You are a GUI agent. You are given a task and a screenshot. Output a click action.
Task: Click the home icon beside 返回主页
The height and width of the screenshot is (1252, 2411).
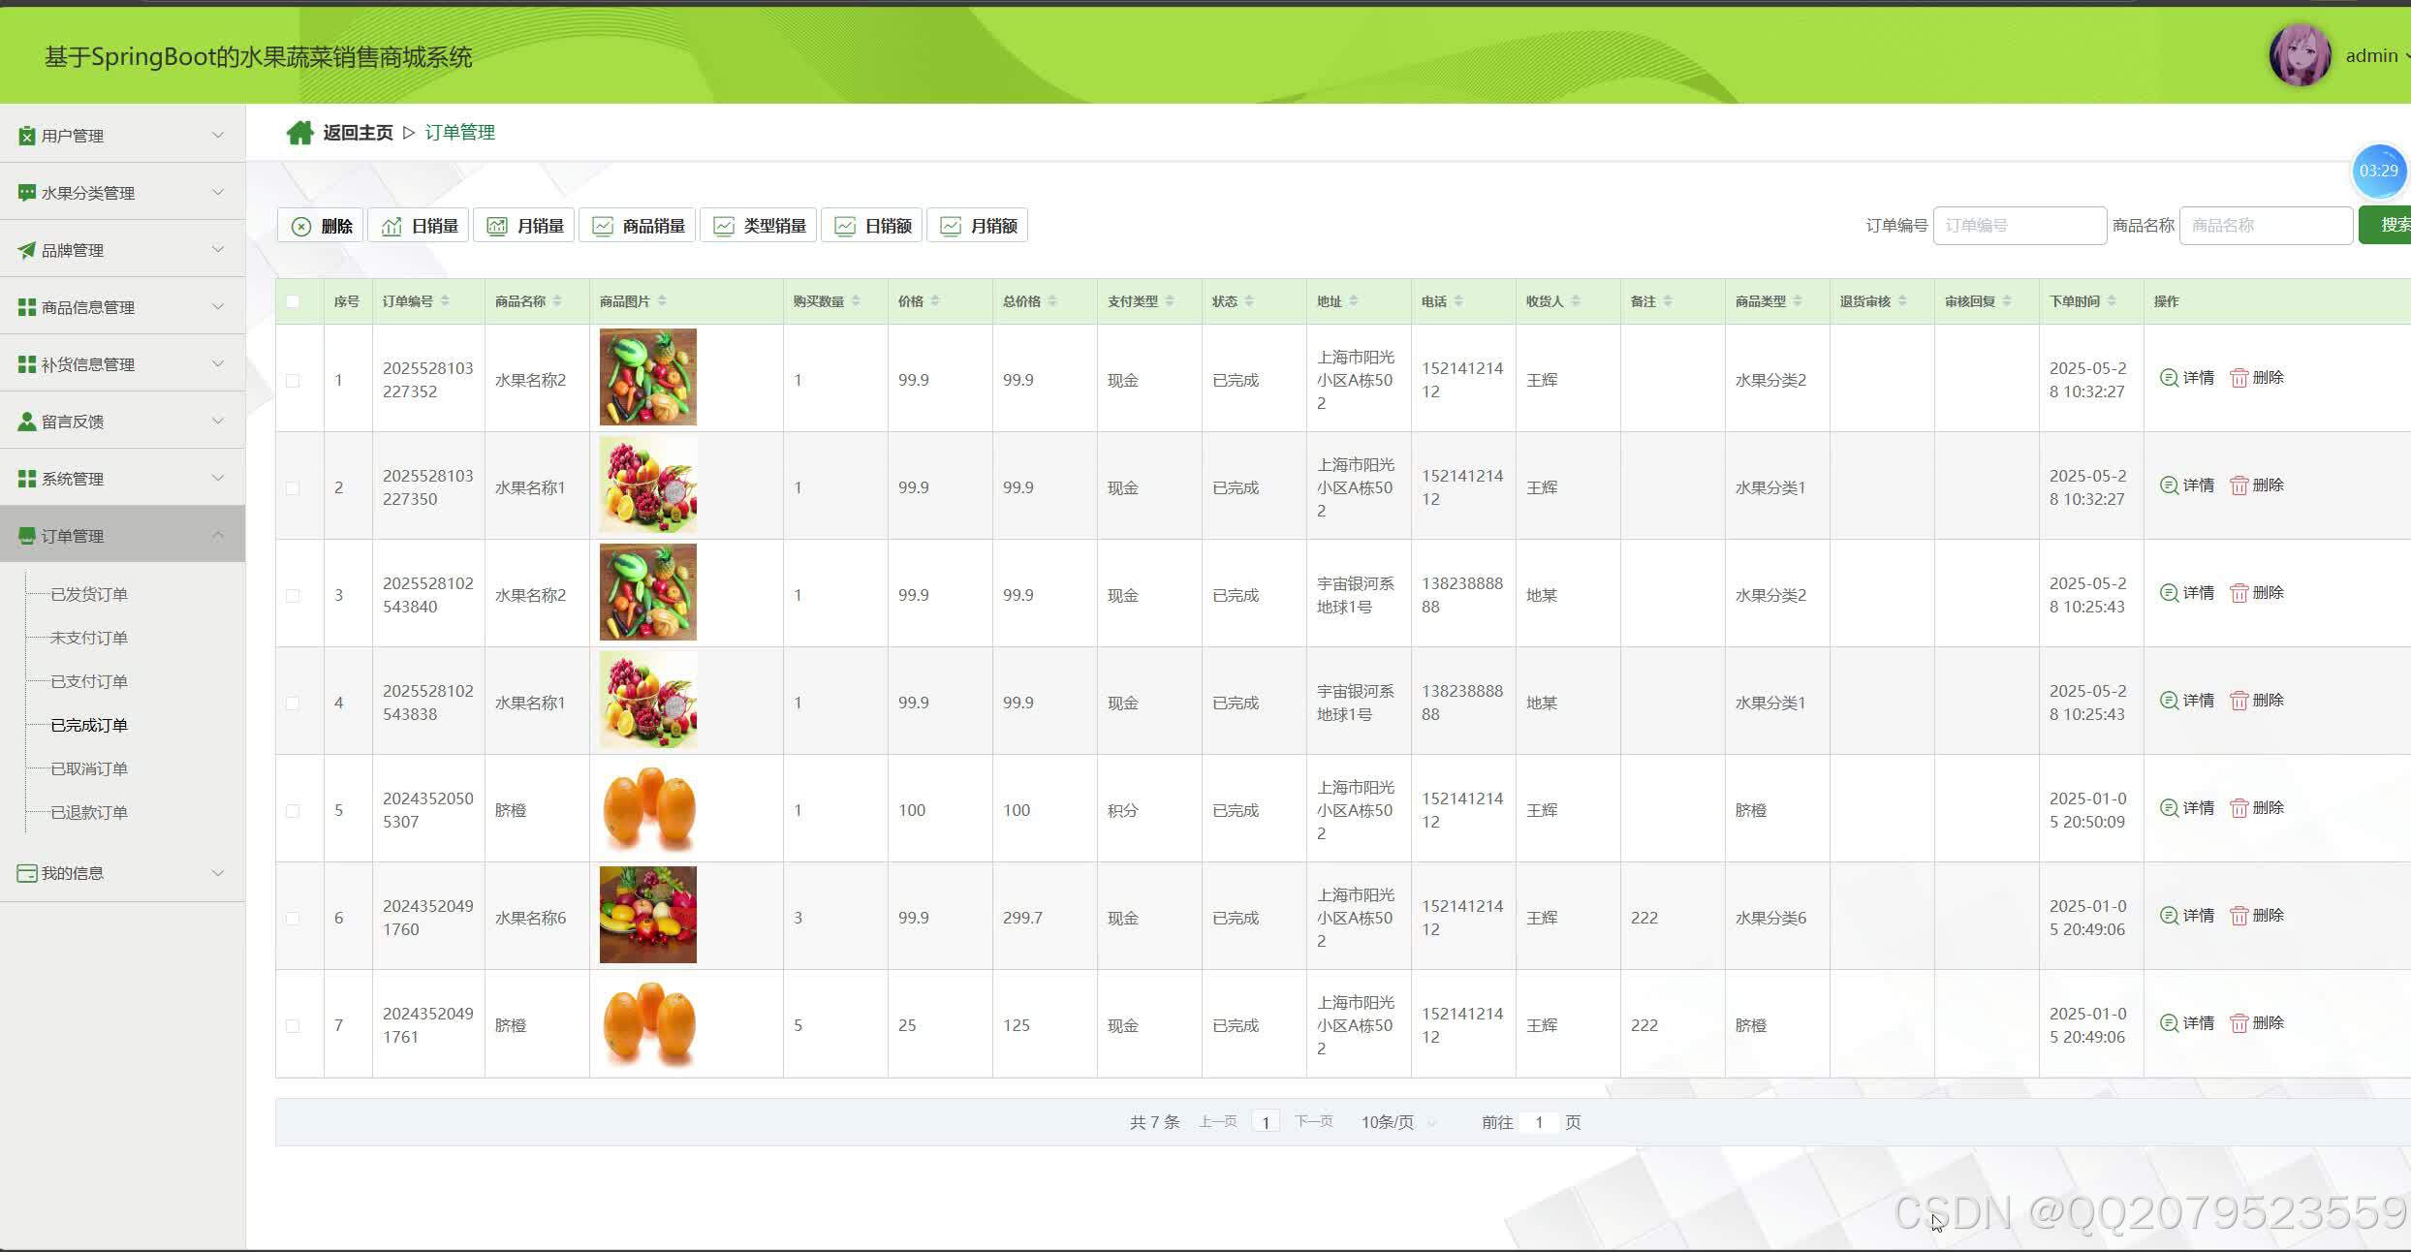point(299,133)
